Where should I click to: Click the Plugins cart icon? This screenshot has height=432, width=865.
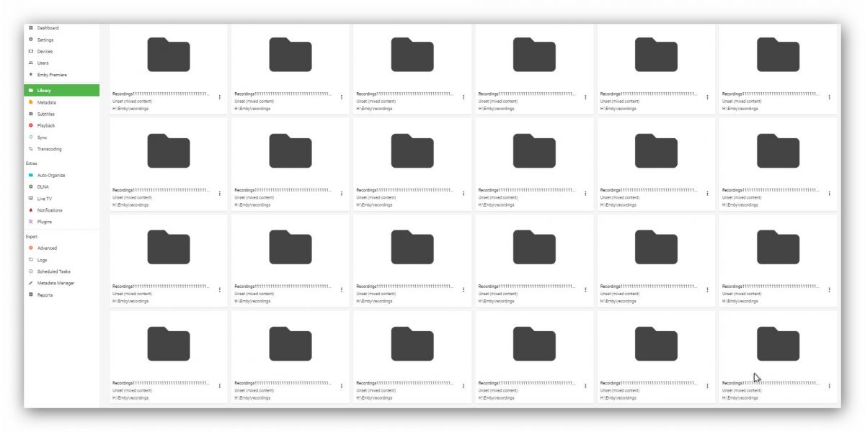tap(30, 222)
